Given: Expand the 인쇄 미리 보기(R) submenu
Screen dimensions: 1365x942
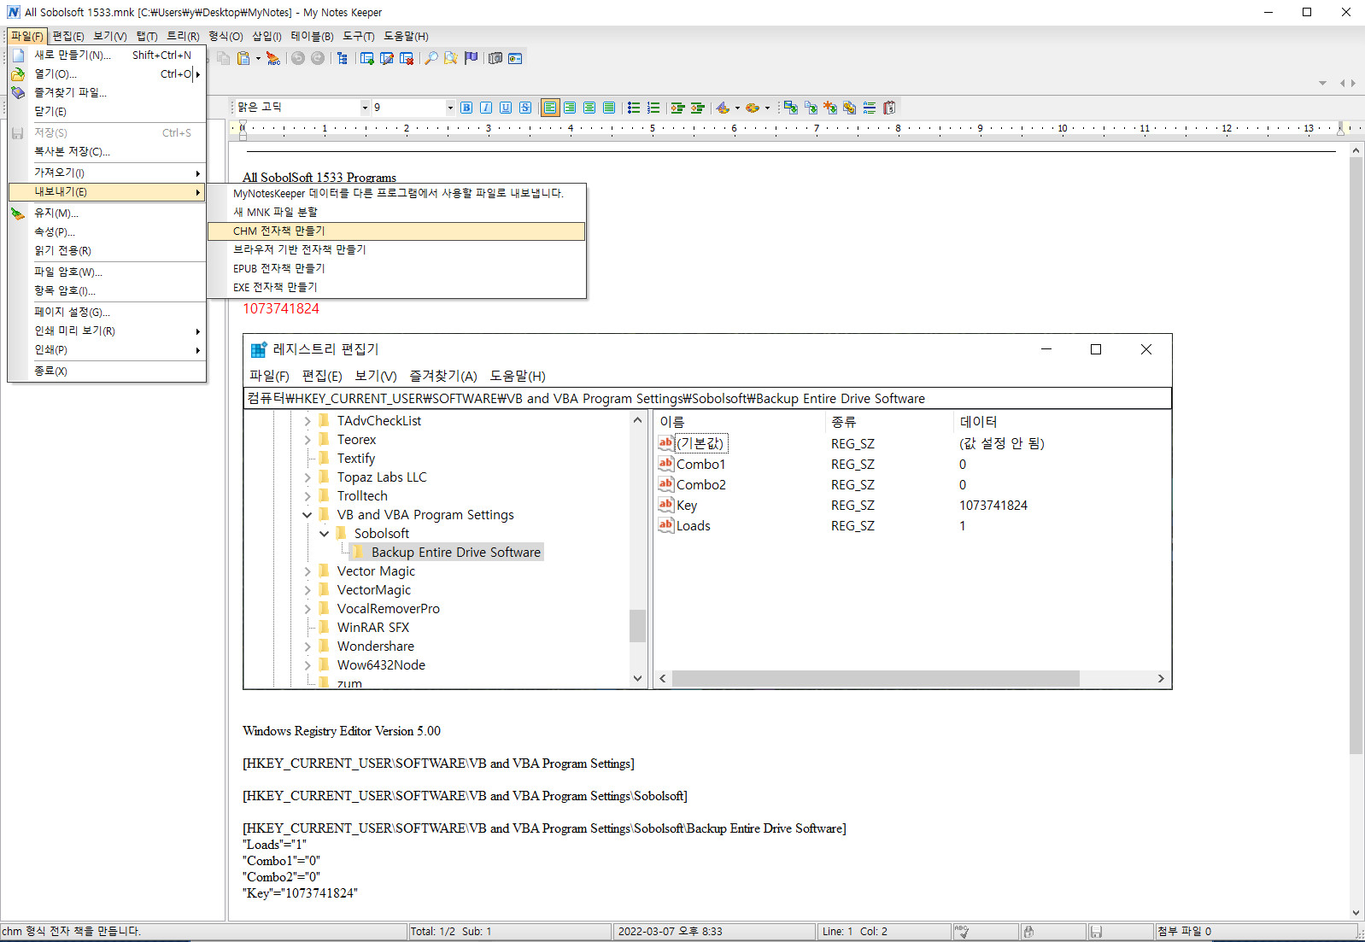Looking at the screenshot, I should tap(107, 331).
